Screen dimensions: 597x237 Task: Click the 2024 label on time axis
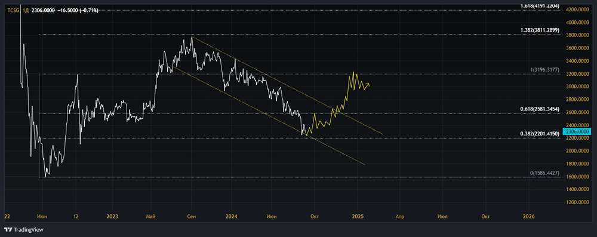coord(231,217)
